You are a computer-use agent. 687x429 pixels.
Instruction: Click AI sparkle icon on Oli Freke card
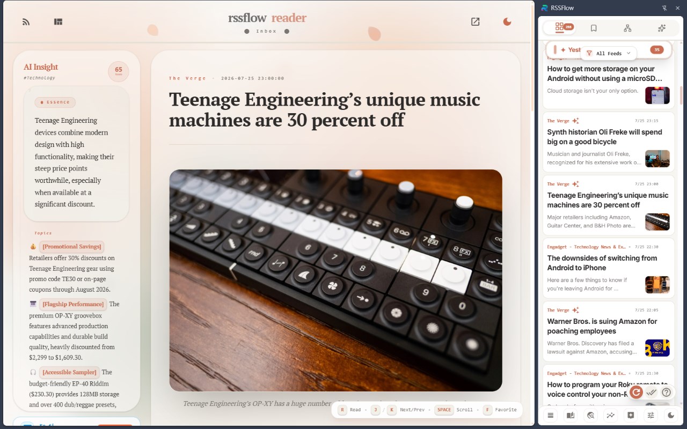(576, 121)
